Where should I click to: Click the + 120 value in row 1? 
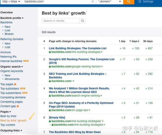[x=136, y=48]
